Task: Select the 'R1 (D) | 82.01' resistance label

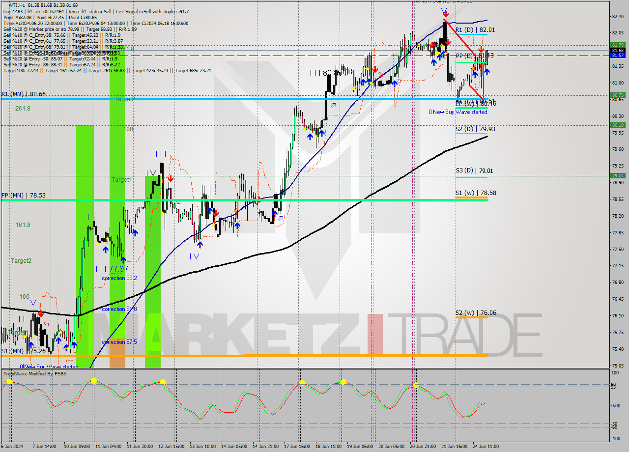Action: (x=475, y=29)
